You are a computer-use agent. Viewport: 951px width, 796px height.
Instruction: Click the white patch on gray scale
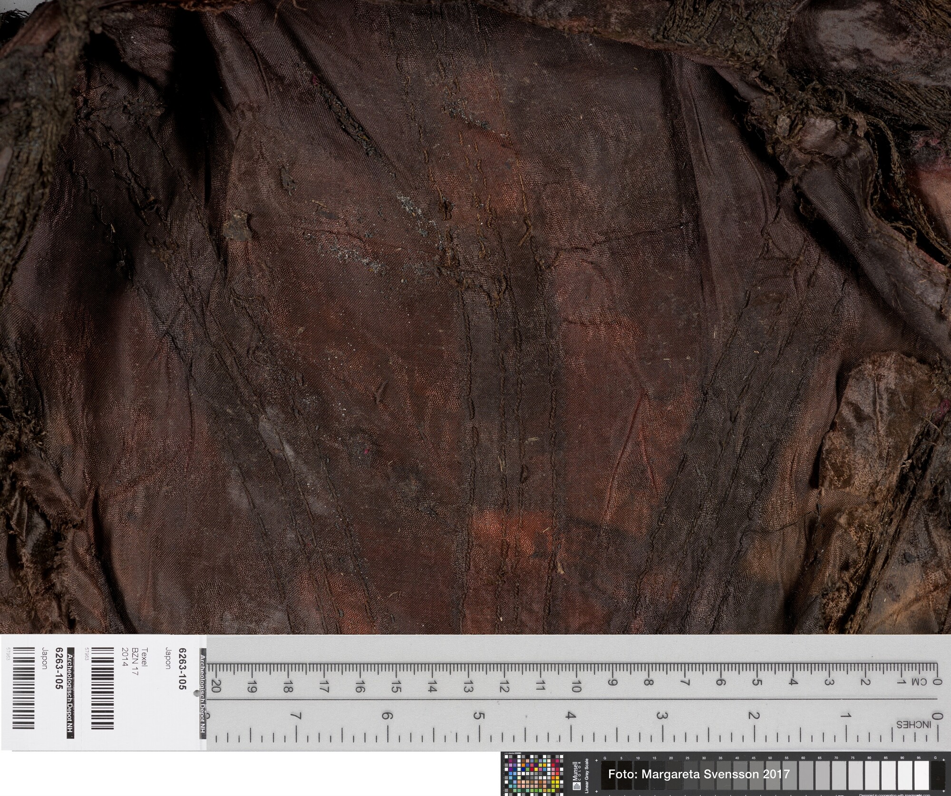(922, 775)
